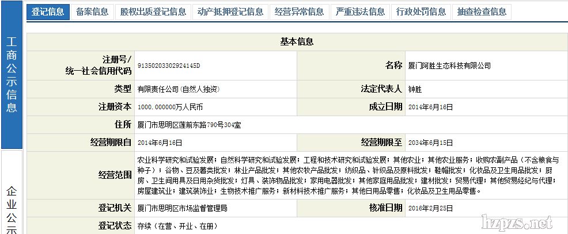Click the legal representative name 钟胜
This screenshot has width=568, height=234.
[x=415, y=90]
